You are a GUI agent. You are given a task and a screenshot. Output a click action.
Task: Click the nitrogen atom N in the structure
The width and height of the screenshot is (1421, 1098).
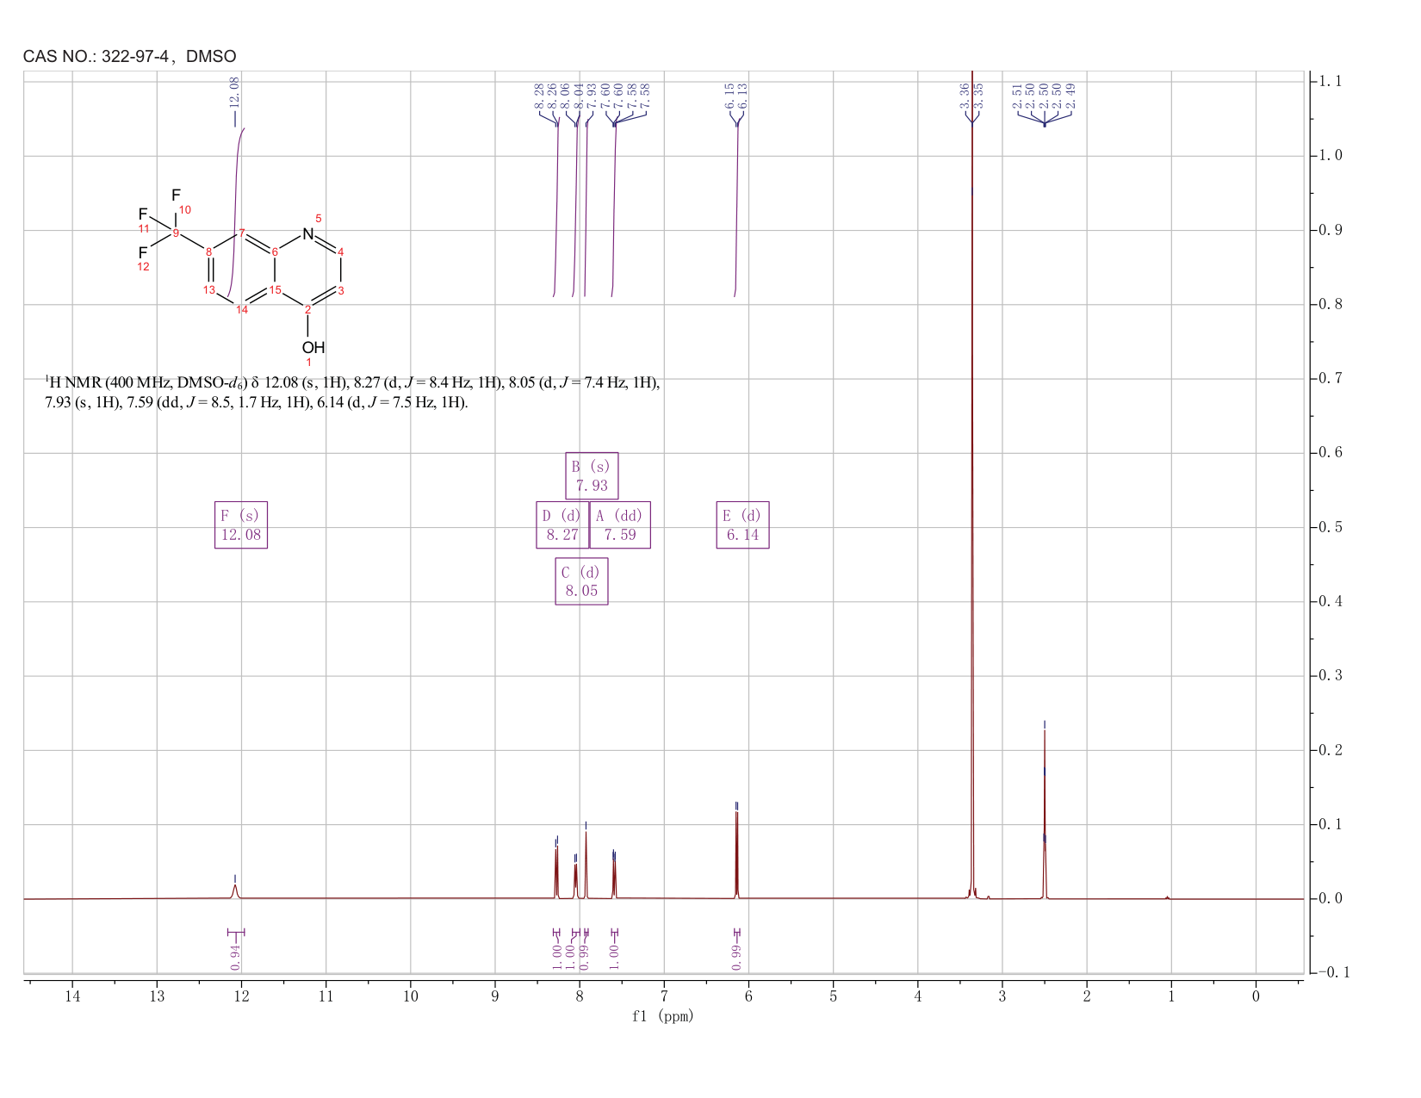[x=307, y=233]
